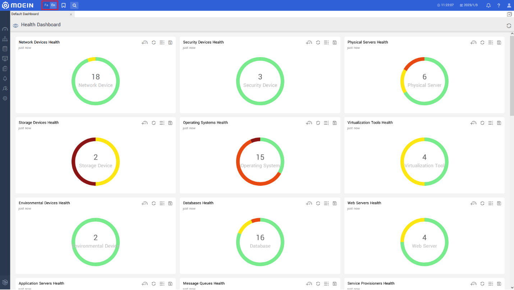This screenshot has height=290, width=514.
Task: Refresh the entire Health Dashboard
Action: coord(509,26)
